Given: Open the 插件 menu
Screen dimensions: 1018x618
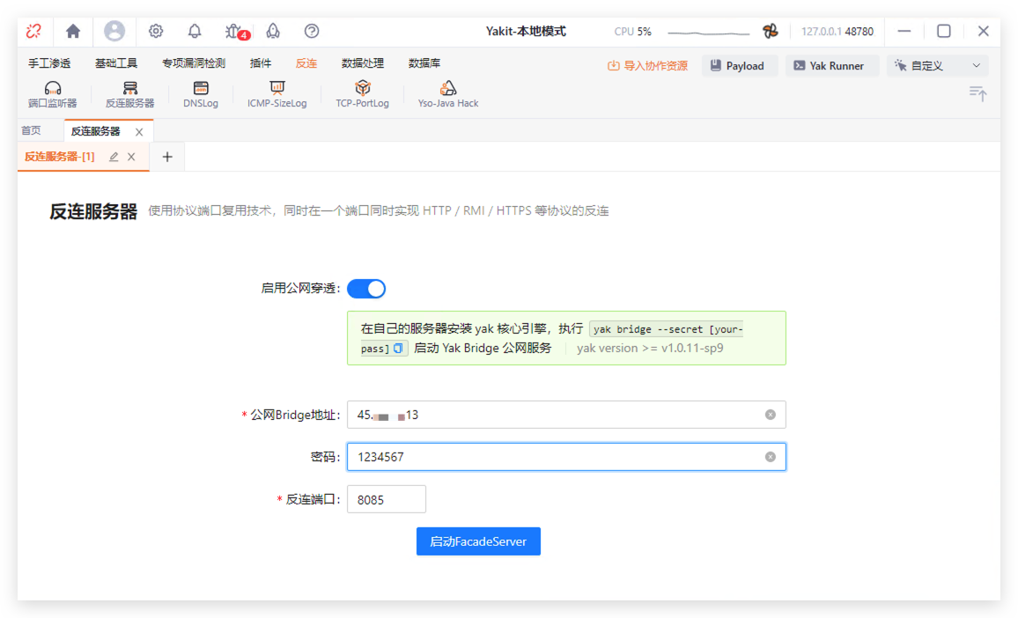Looking at the screenshot, I should point(261,63).
